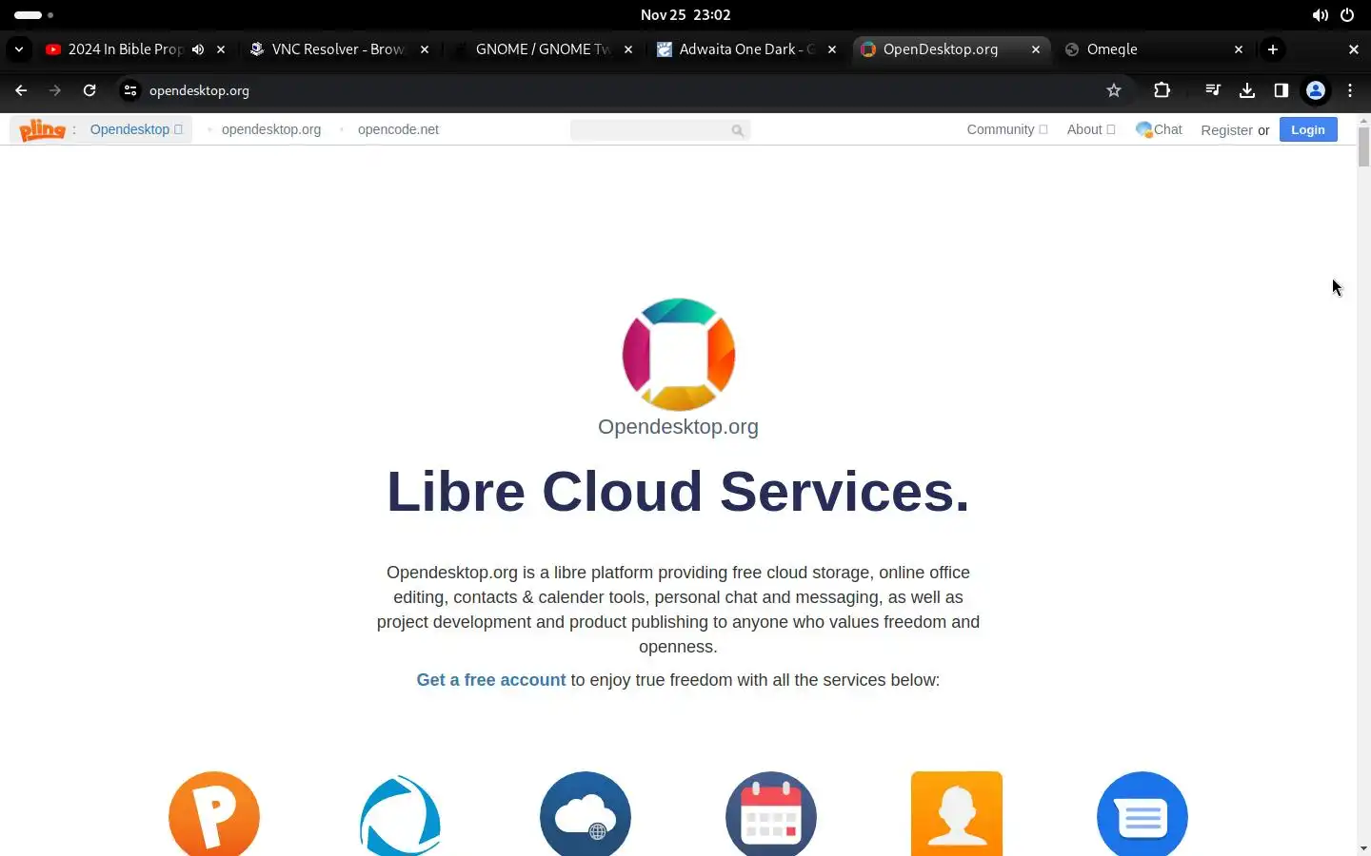This screenshot has width=1371, height=856.
Task: Click the Libre Cloud Services. heading
Action: click(x=678, y=492)
